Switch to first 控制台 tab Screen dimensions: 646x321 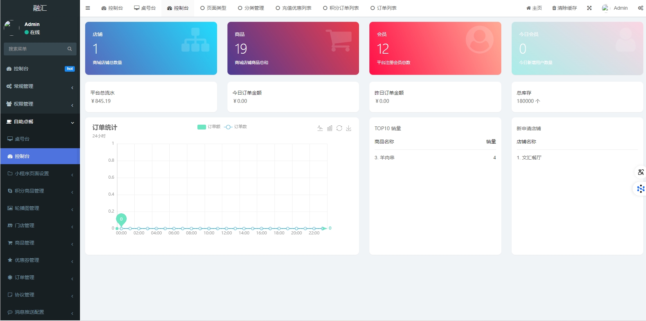pyautogui.click(x=112, y=8)
